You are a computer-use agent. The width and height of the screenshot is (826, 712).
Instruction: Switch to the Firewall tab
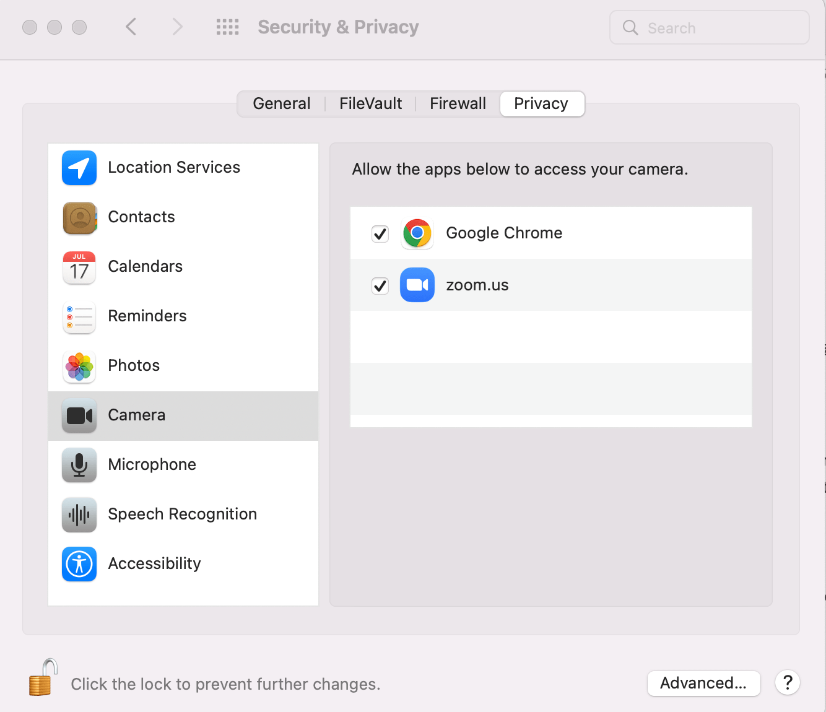click(458, 103)
